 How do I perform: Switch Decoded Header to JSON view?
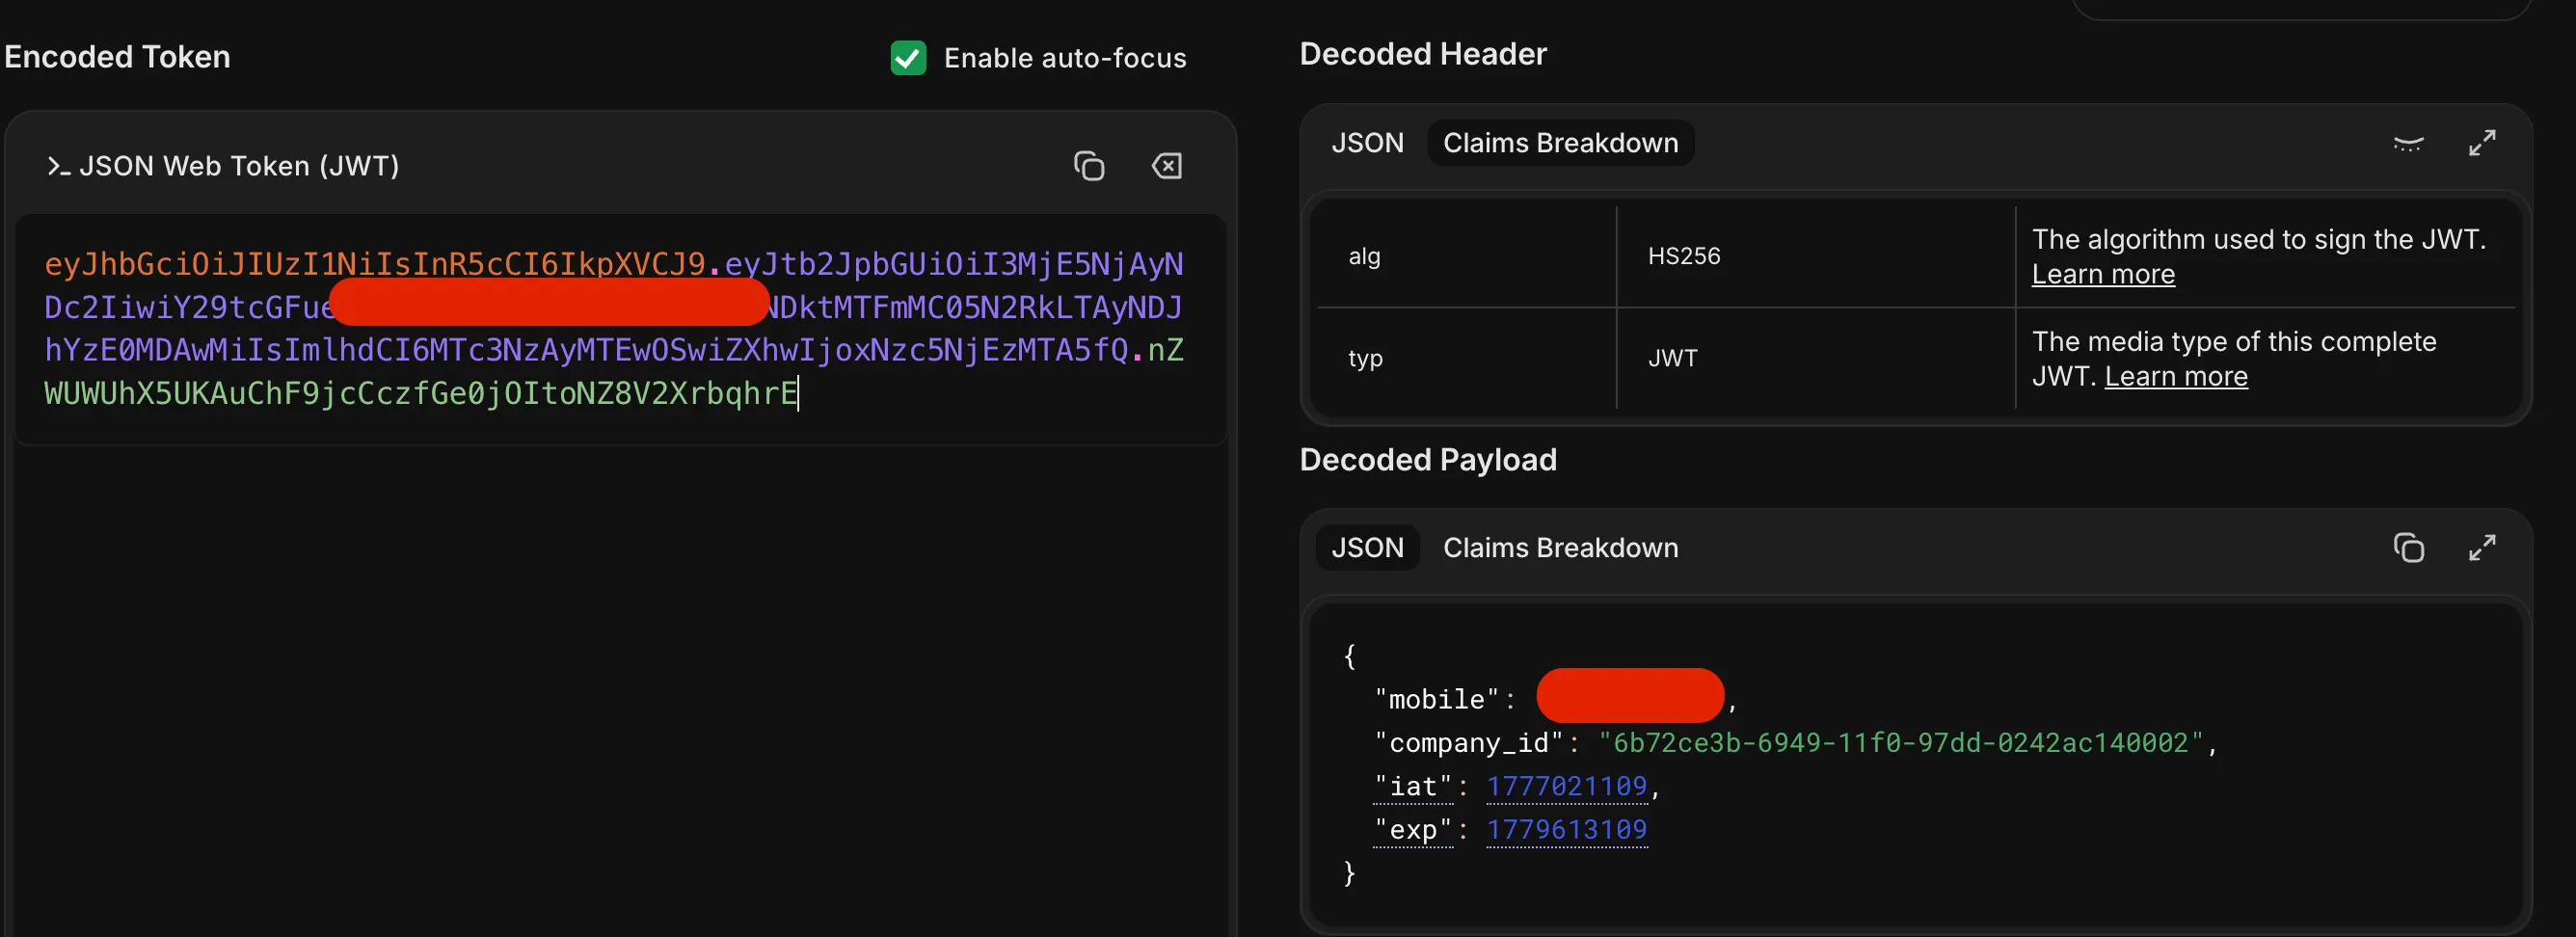1367,143
